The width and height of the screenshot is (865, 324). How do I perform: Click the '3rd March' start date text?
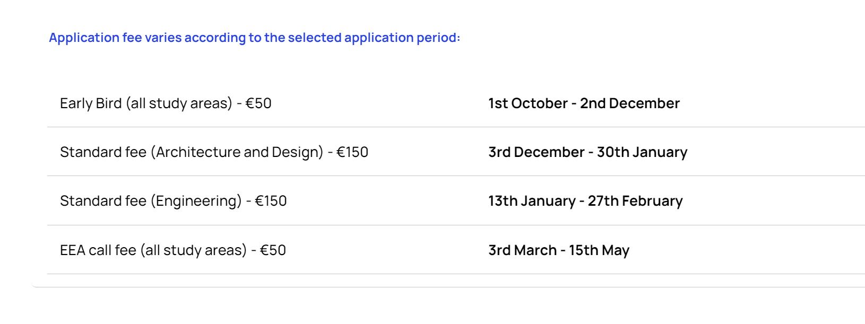[x=522, y=250]
